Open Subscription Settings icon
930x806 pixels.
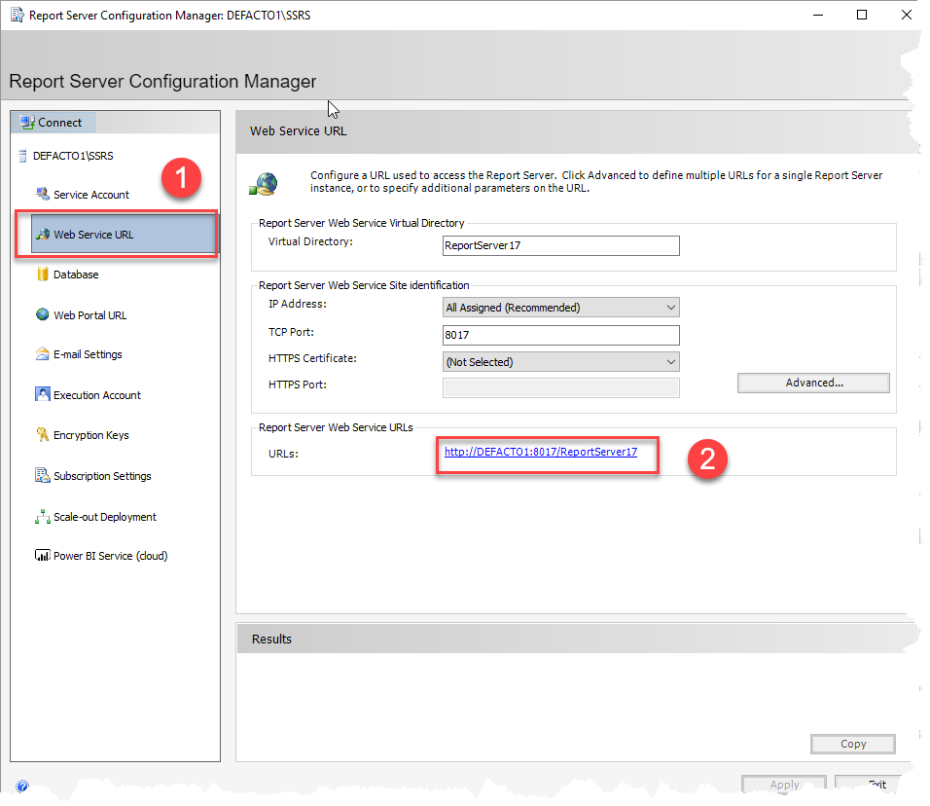pyautogui.click(x=42, y=476)
